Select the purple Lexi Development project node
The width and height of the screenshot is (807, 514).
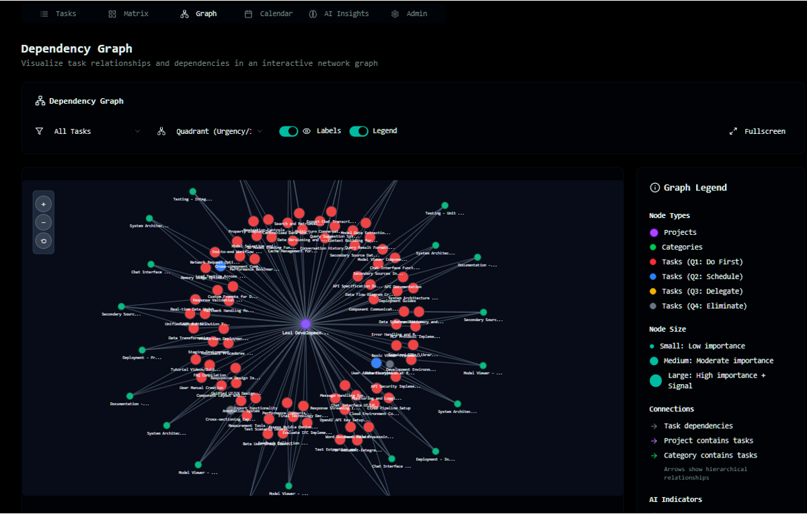[x=305, y=324]
